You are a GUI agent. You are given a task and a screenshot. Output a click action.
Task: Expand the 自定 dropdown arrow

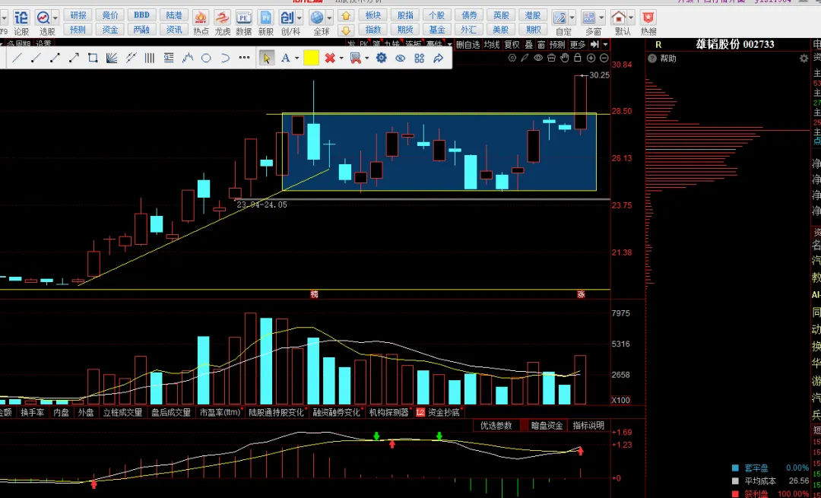click(x=572, y=17)
